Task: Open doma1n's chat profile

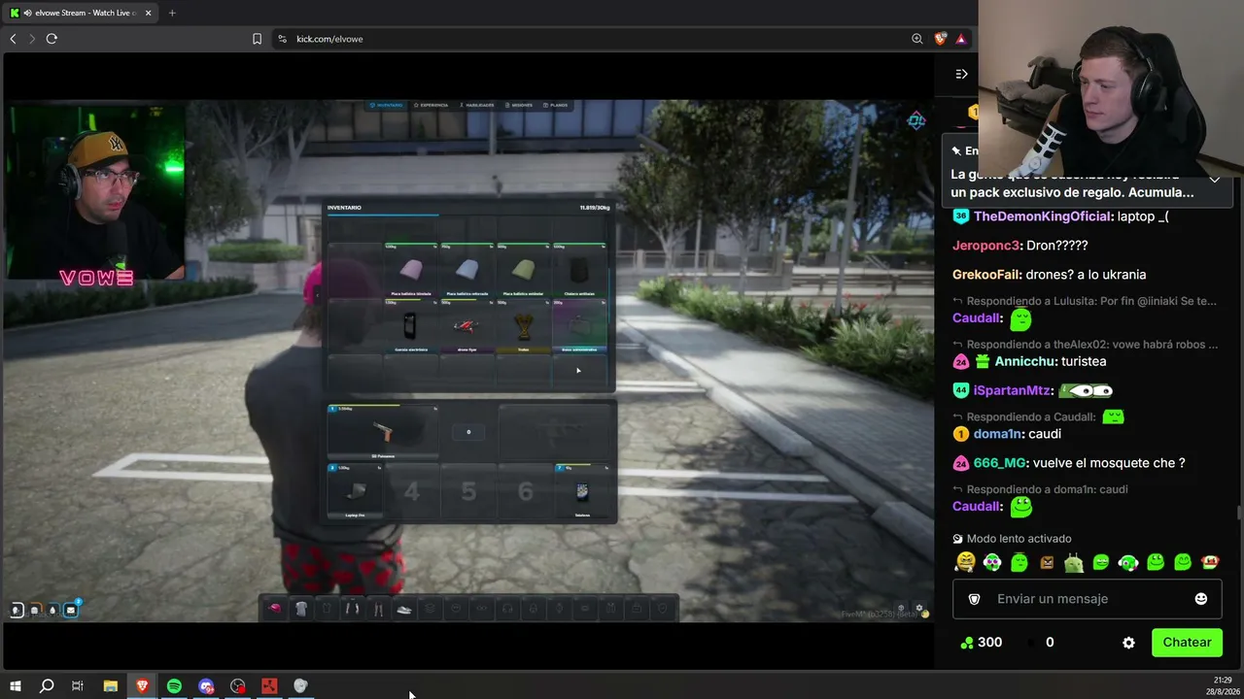Action: 997,434
